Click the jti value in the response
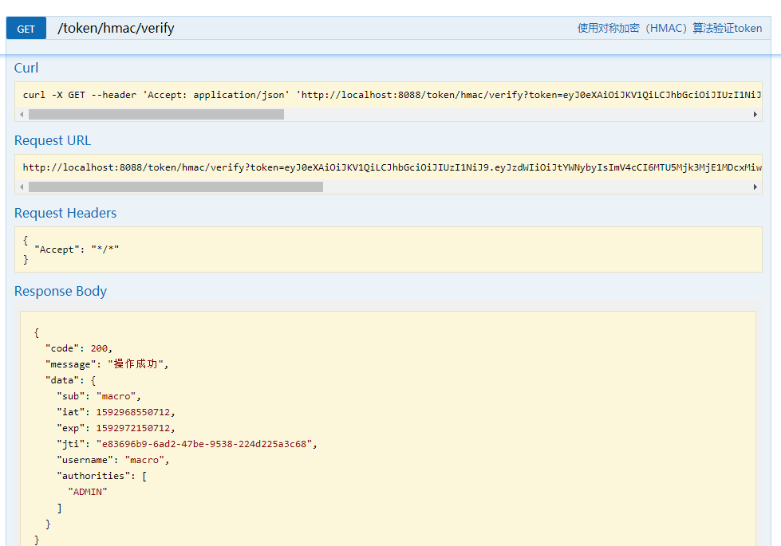The height and width of the screenshot is (546, 781). pyautogui.click(x=204, y=444)
